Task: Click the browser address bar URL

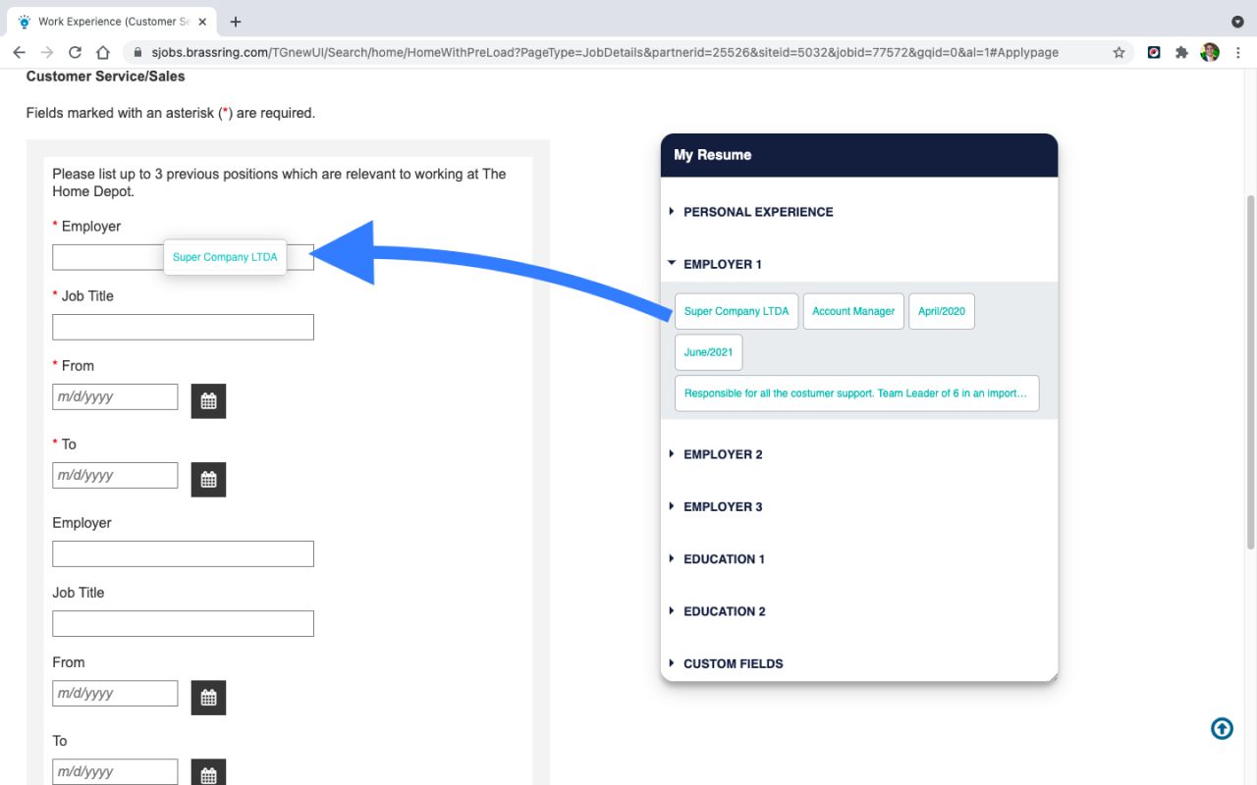Action: pyautogui.click(x=605, y=53)
